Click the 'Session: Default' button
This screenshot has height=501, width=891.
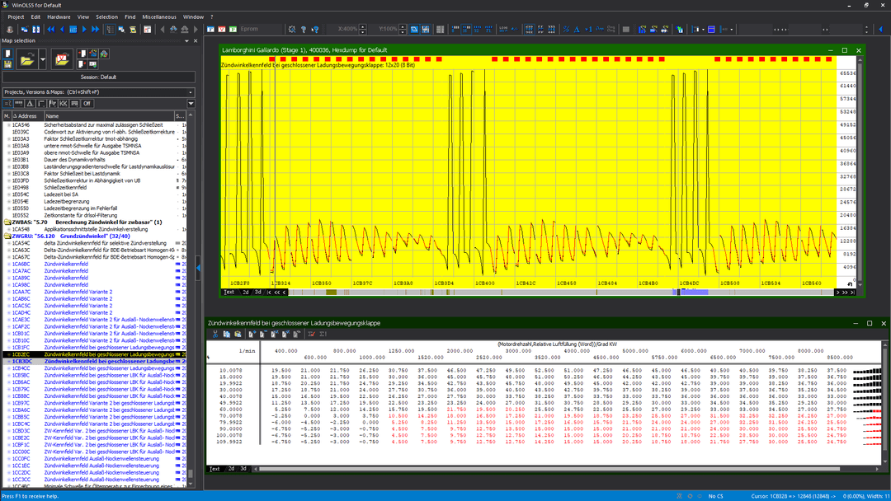click(x=97, y=77)
